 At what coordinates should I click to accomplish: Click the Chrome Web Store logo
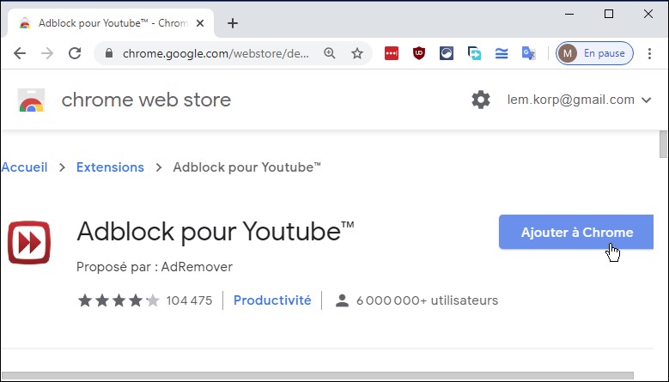tap(31, 100)
